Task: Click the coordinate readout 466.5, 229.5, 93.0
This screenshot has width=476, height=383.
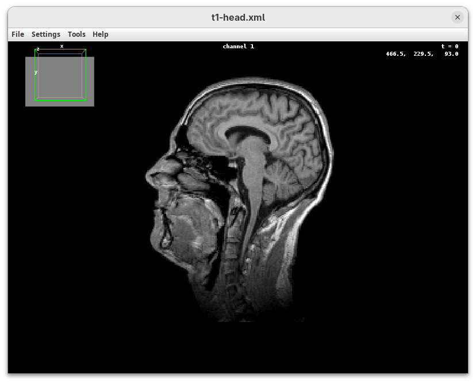Action: (422, 54)
